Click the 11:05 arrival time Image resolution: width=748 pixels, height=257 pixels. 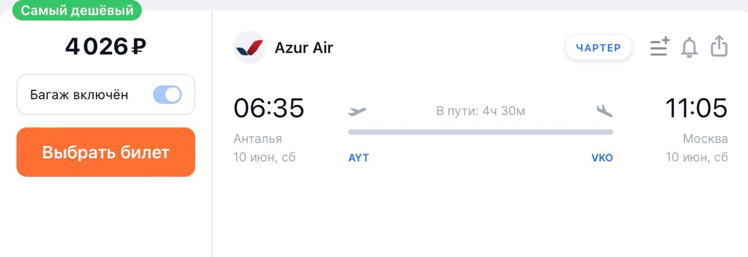[697, 108]
